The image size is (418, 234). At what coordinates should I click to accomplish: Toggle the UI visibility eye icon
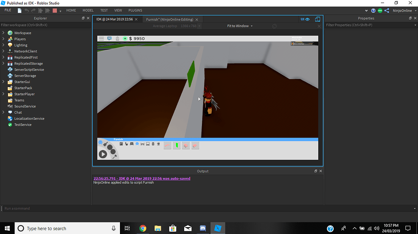tap(307, 19)
